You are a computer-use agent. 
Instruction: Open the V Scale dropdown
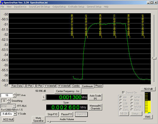[15, 114]
